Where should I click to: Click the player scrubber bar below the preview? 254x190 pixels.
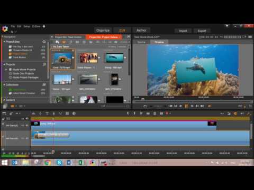coord(193,101)
